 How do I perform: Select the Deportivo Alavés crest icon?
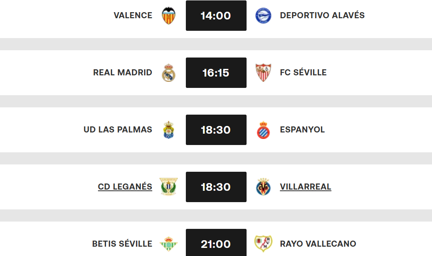click(x=264, y=15)
